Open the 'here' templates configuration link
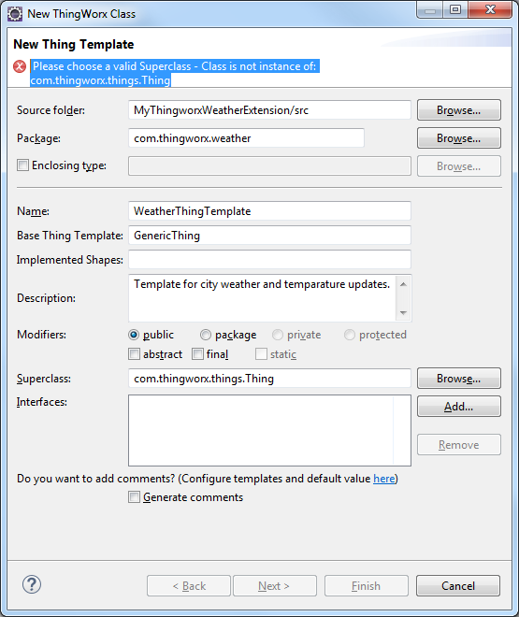 [384, 479]
